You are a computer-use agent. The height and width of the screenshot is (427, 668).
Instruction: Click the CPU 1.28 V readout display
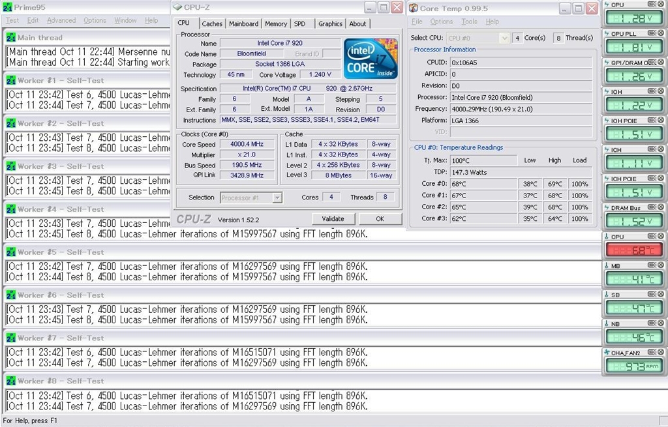[634, 18]
